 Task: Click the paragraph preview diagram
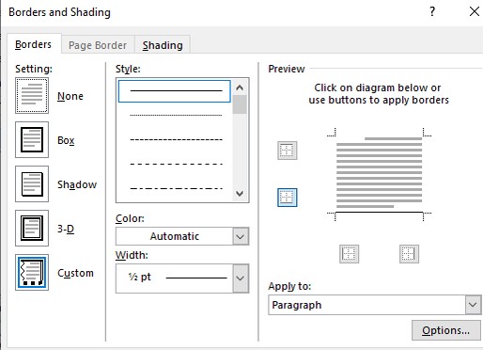click(379, 174)
